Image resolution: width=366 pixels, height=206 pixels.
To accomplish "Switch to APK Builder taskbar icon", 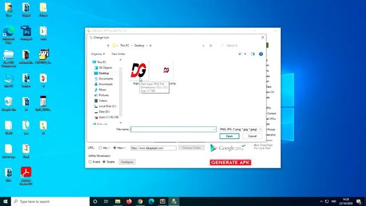I will point(174,201).
